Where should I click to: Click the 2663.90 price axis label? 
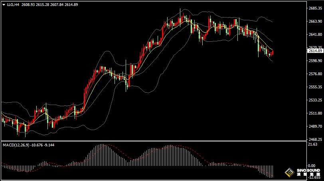click(x=315, y=21)
